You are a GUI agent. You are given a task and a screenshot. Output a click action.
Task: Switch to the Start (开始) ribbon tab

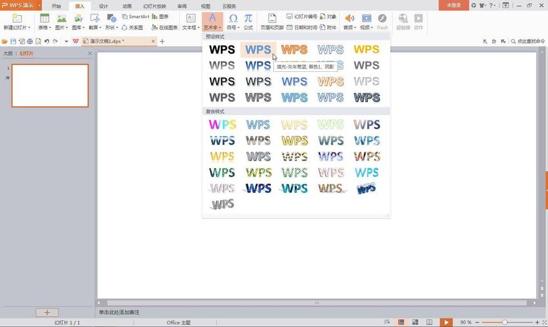(56, 6)
